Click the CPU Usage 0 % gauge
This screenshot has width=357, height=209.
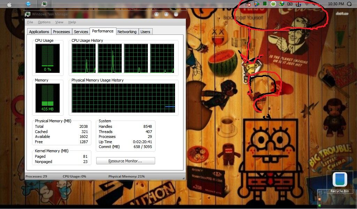47,58
